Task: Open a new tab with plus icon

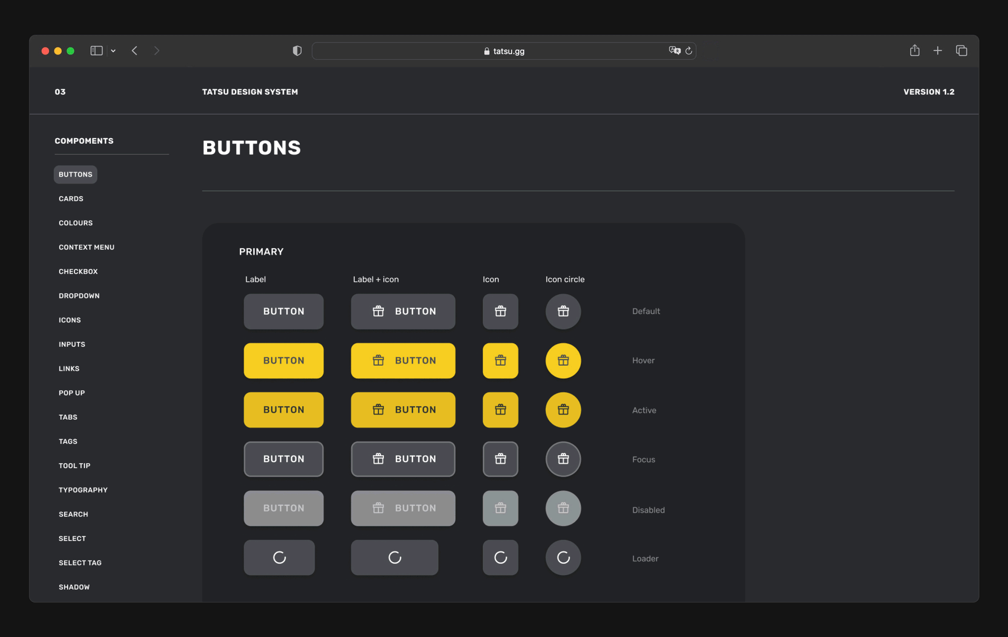Action: click(x=937, y=50)
